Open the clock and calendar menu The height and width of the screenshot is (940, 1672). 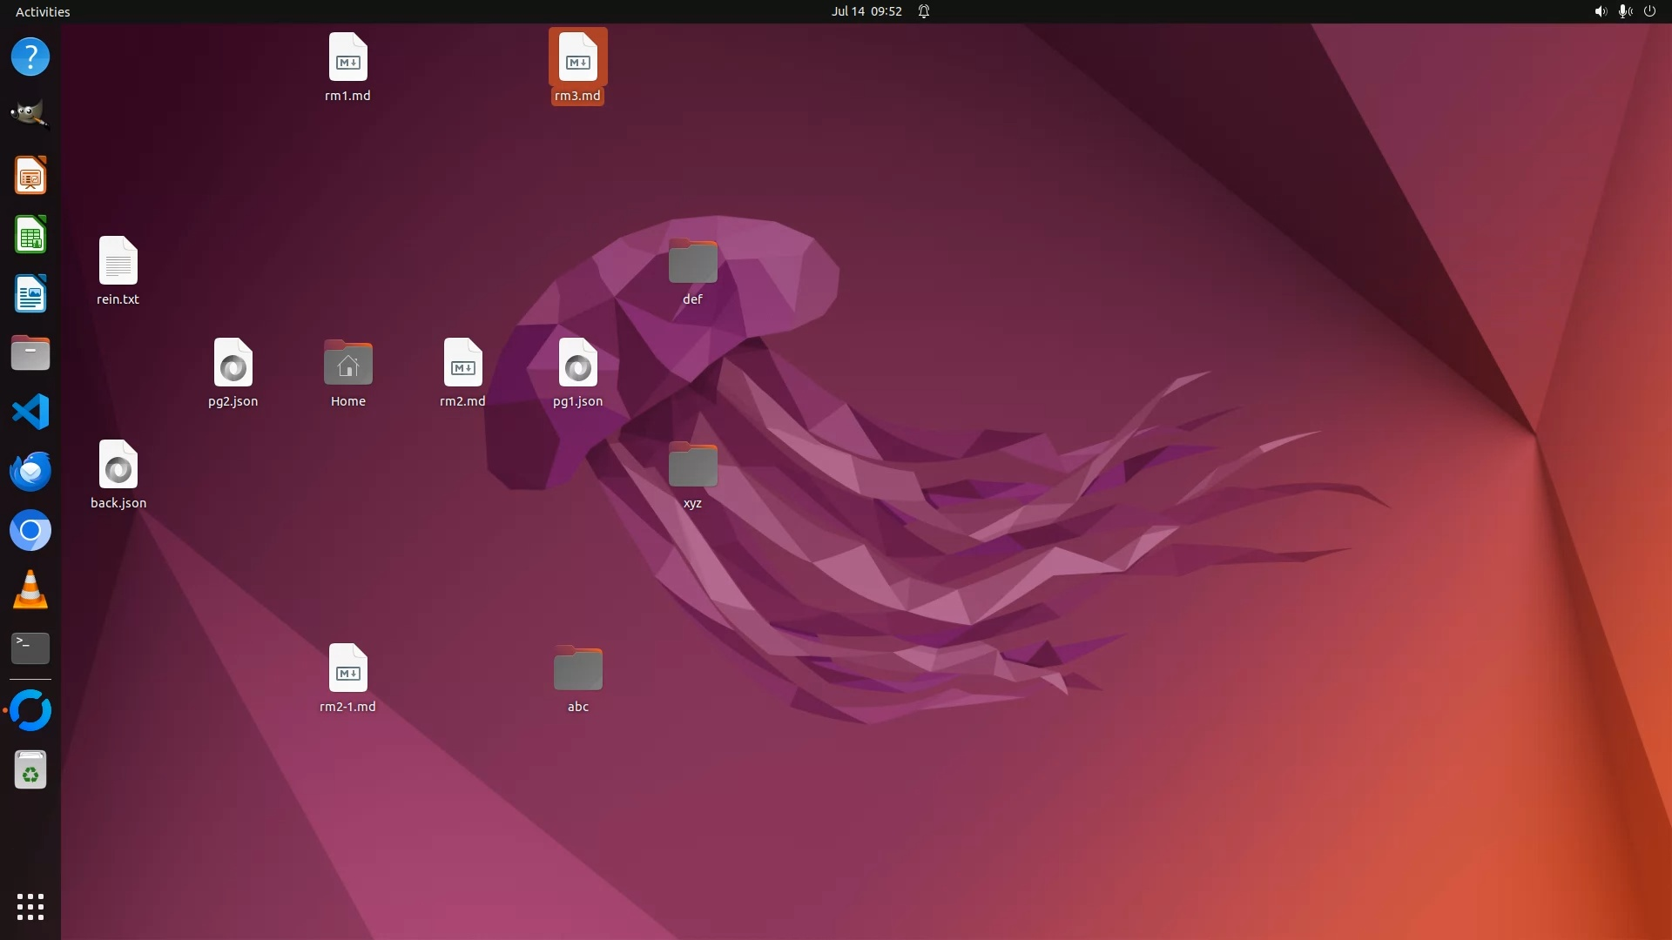pos(866,11)
